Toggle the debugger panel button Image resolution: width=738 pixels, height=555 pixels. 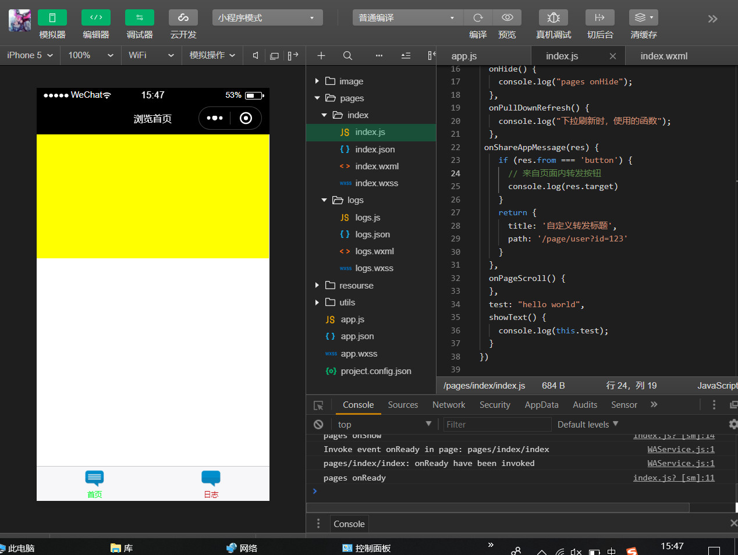point(139,17)
